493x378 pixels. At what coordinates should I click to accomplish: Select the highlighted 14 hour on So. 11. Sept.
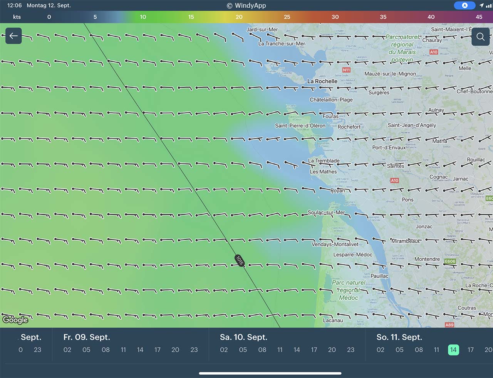[453, 350]
